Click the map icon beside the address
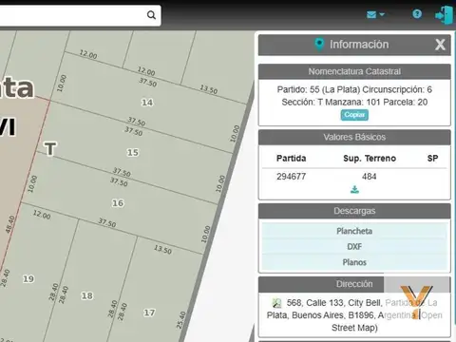The width and height of the screenshot is (456, 342). [276, 303]
